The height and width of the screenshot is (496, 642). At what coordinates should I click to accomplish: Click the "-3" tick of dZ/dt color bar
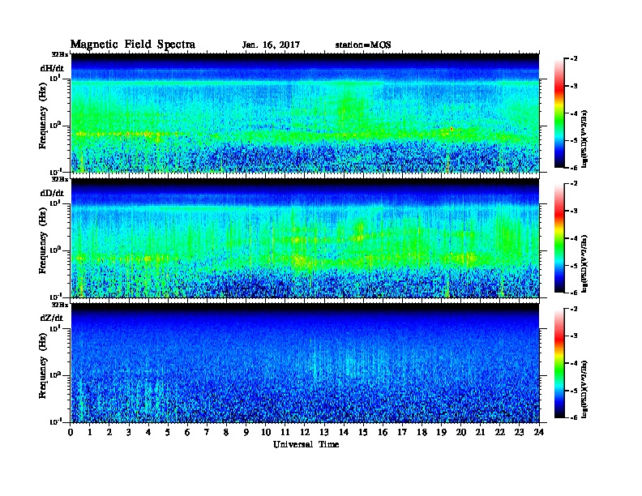tap(574, 336)
